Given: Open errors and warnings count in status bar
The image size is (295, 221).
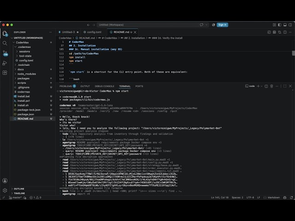Looking at the screenshot, I should pyautogui.click(x=35, y=198).
